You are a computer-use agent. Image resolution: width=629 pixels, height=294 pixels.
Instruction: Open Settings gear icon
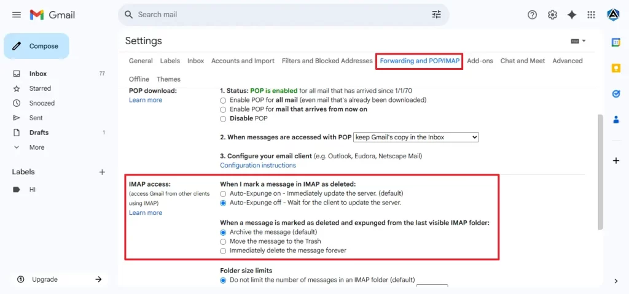click(552, 15)
